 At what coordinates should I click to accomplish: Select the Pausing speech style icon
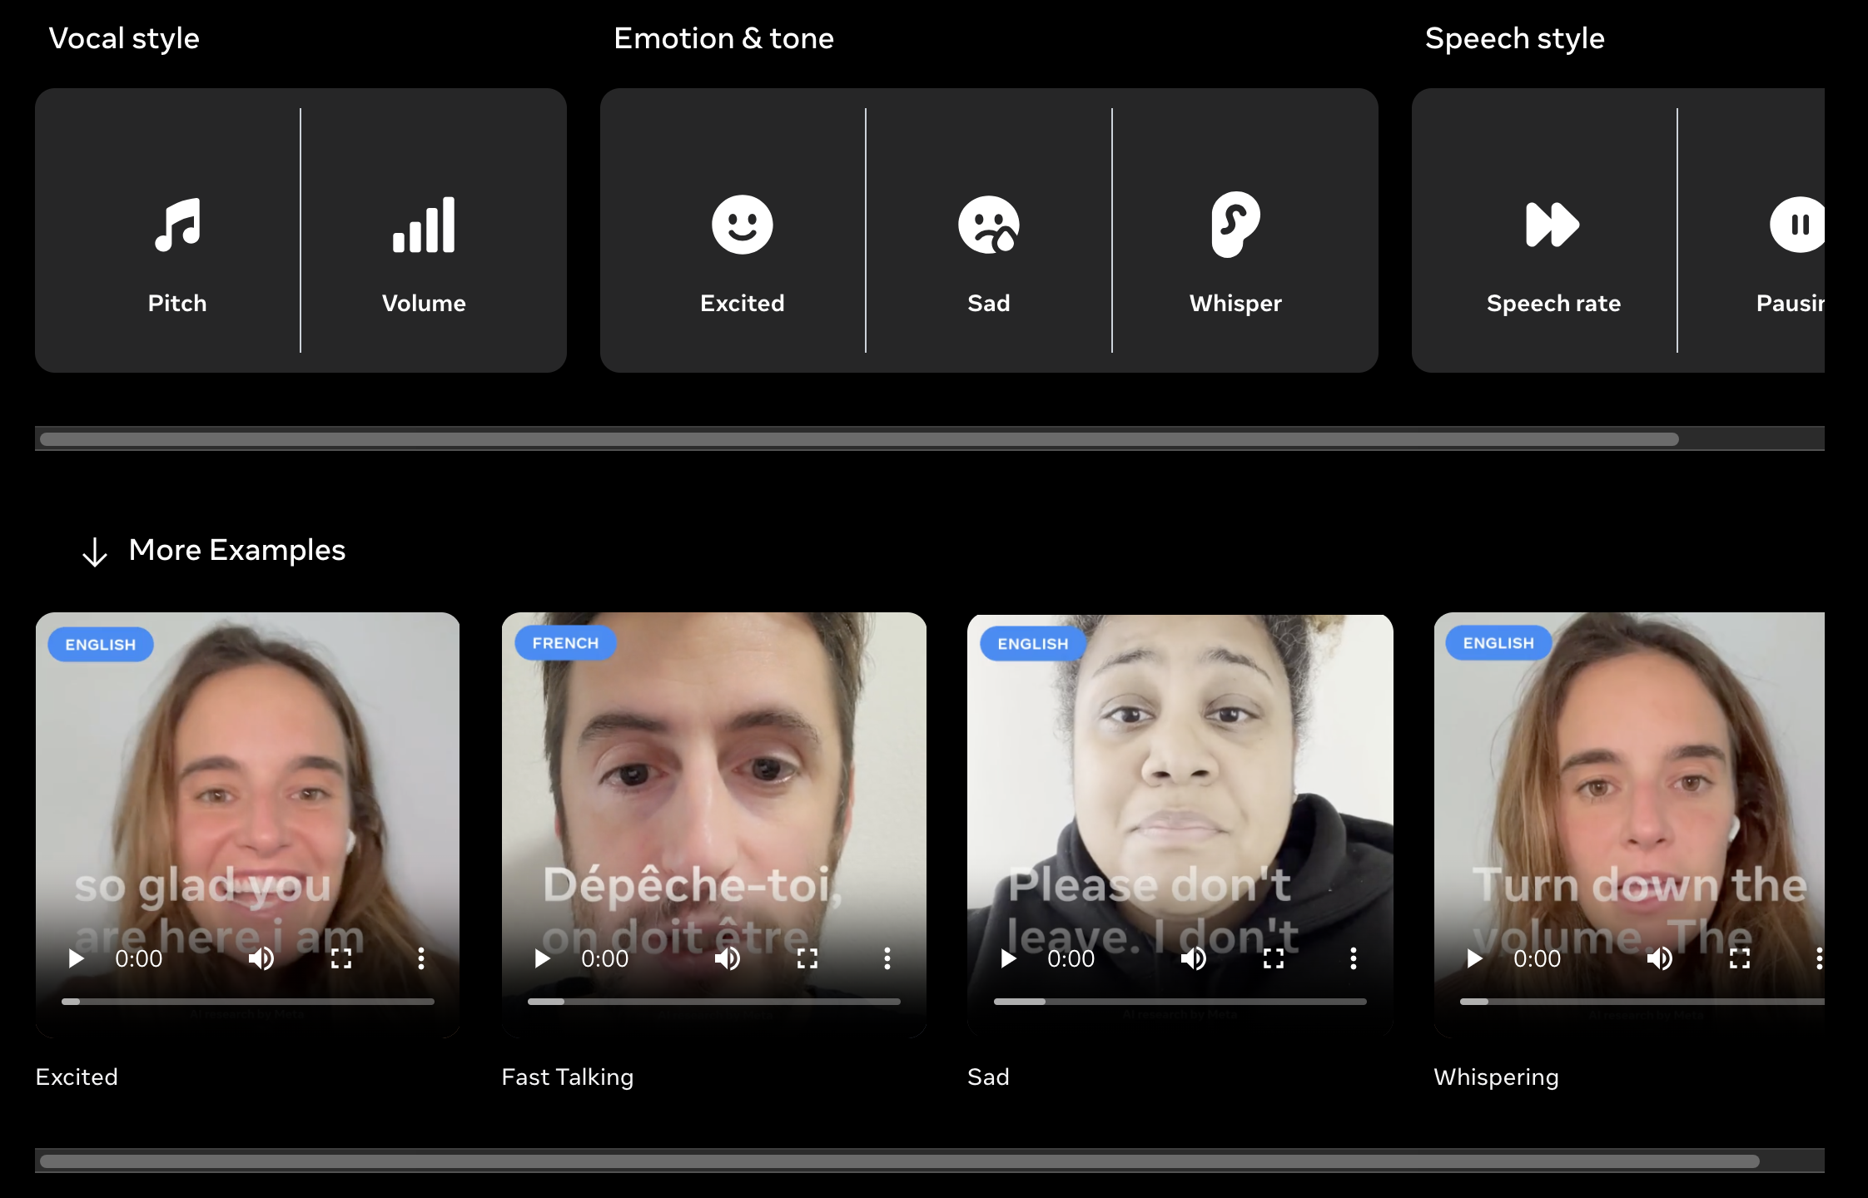(x=1800, y=223)
